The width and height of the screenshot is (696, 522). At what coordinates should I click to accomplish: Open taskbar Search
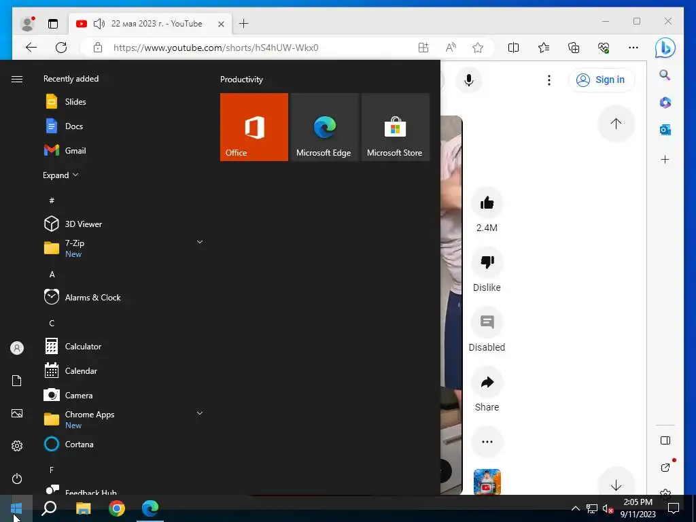click(x=49, y=508)
